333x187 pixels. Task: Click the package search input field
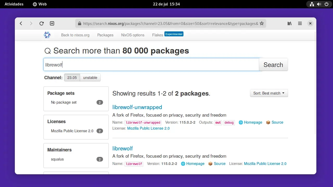pyautogui.click(x=151, y=65)
